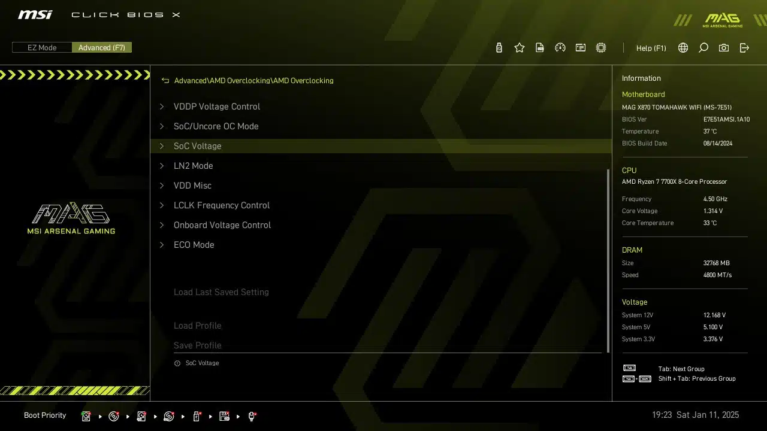Expand the LCLK Frequency Control chevron

coord(162,205)
